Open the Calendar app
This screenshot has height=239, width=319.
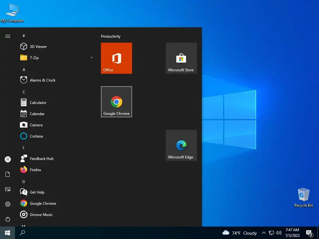coord(57,114)
